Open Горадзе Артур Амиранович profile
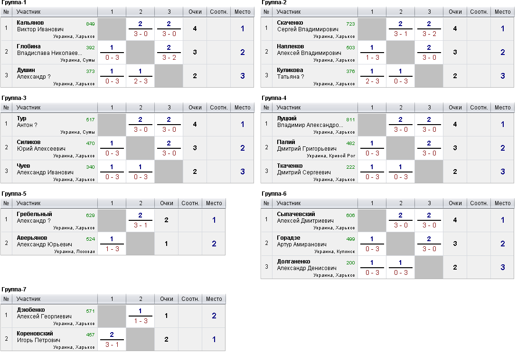This screenshot has width=517, height=353. point(301,241)
